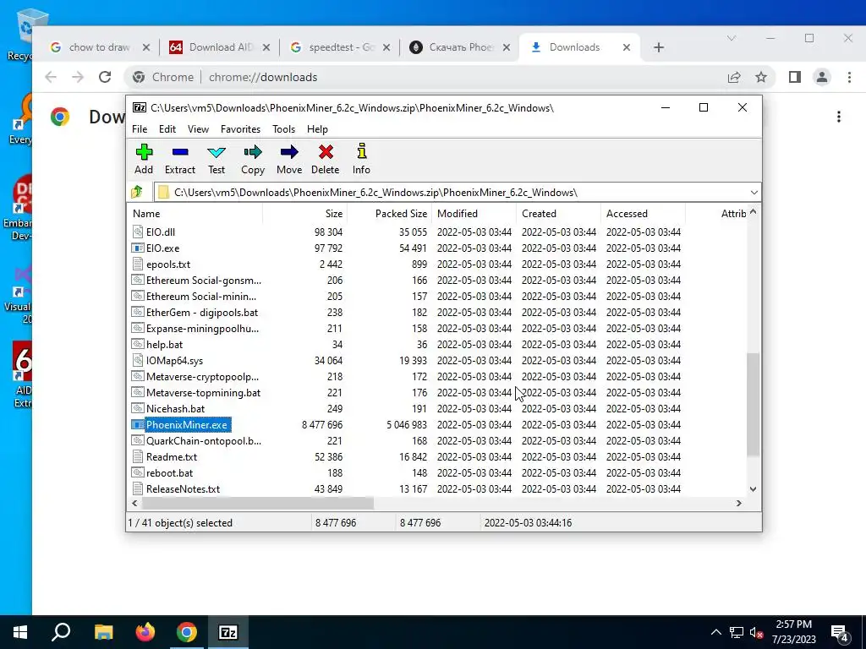
Task: Select the IOMap64.sys file
Action: (x=174, y=360)
